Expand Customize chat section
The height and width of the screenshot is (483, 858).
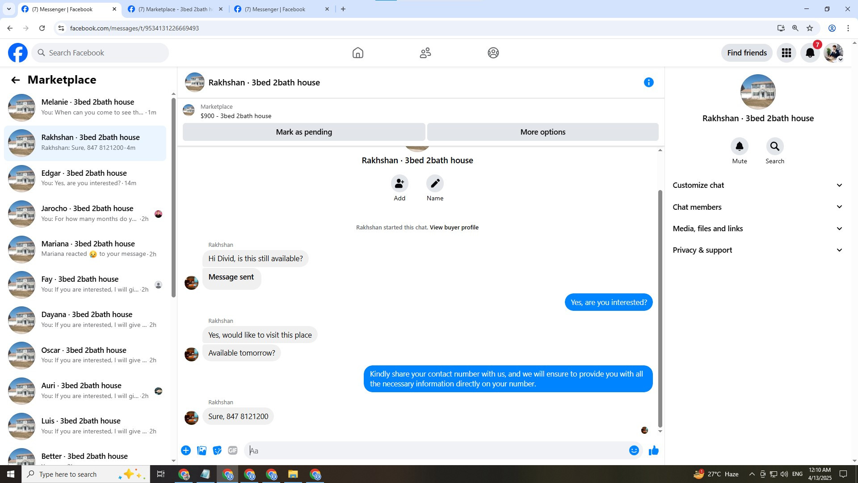pos(758,185)
